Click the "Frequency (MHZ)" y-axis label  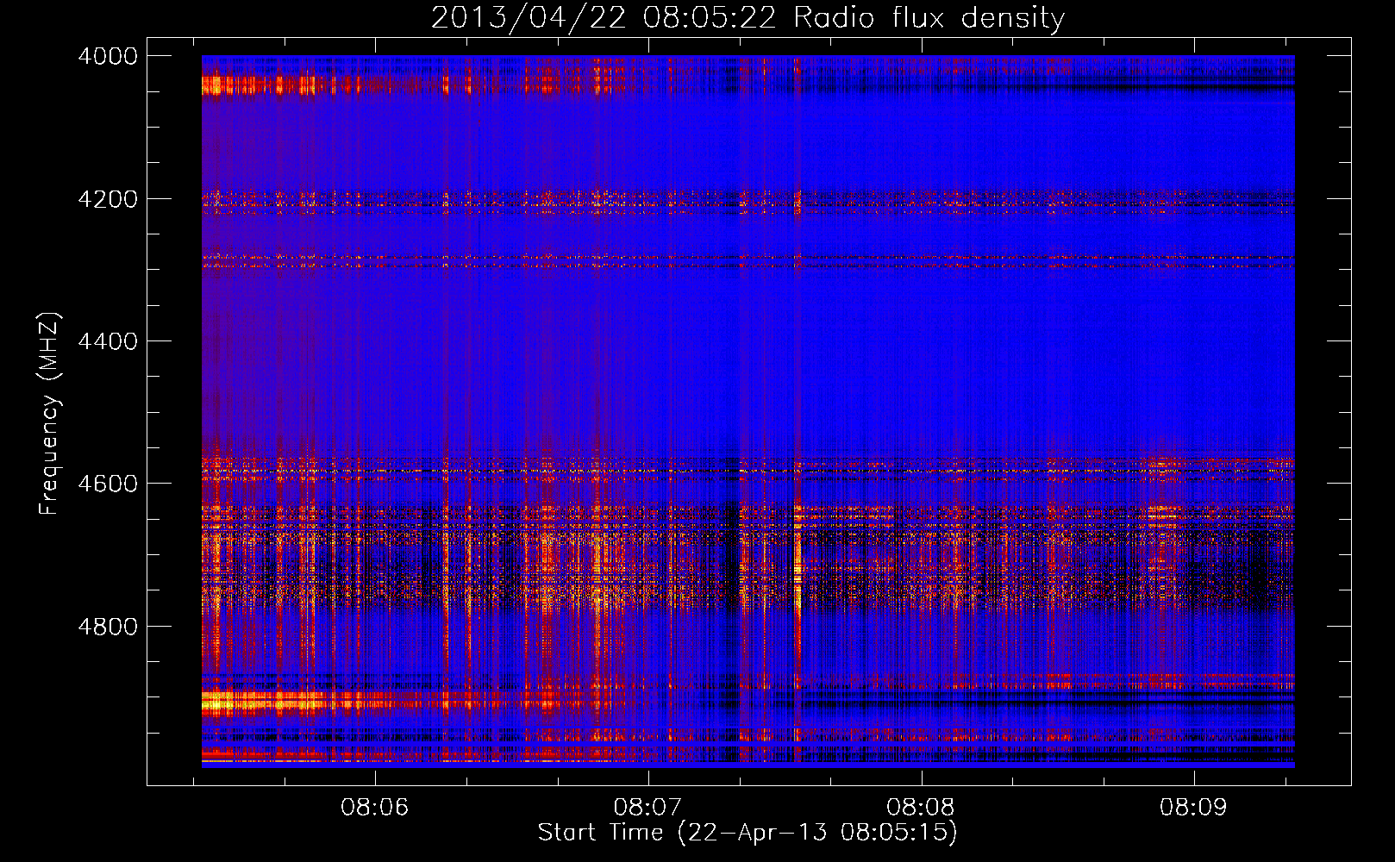tap(50, 414)
